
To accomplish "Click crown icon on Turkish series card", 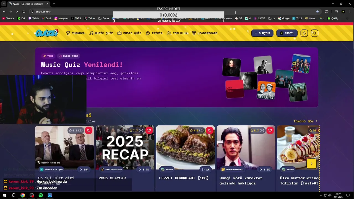I will tap(88, 130).
